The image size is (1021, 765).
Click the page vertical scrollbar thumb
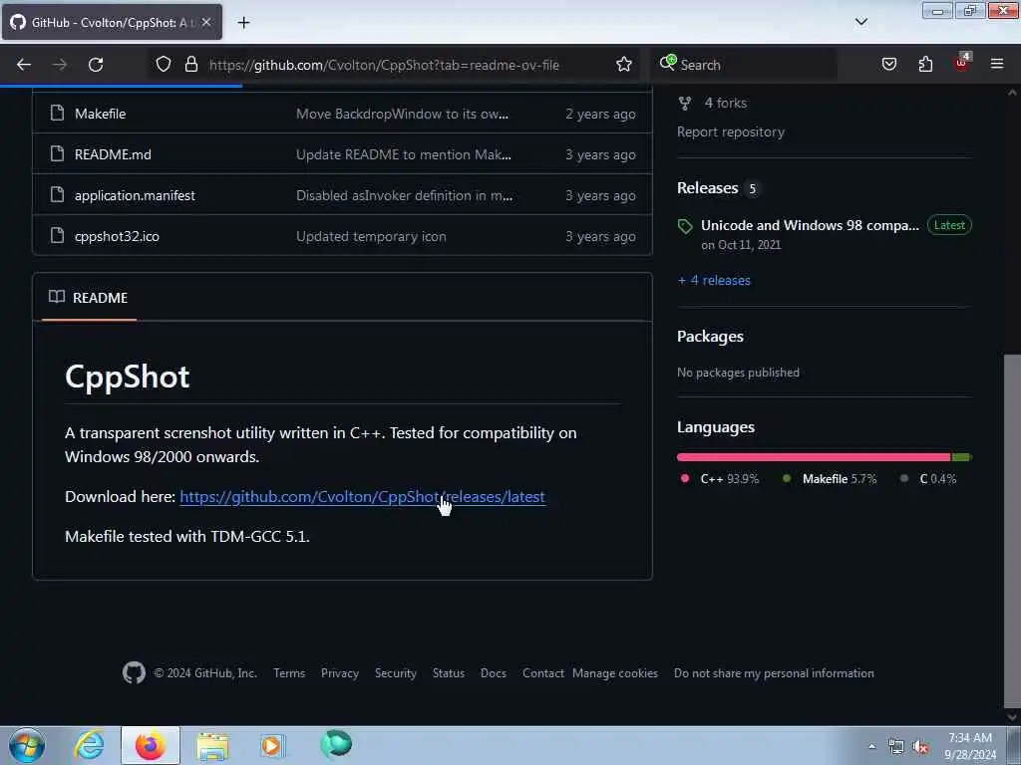coord(1012,530)
